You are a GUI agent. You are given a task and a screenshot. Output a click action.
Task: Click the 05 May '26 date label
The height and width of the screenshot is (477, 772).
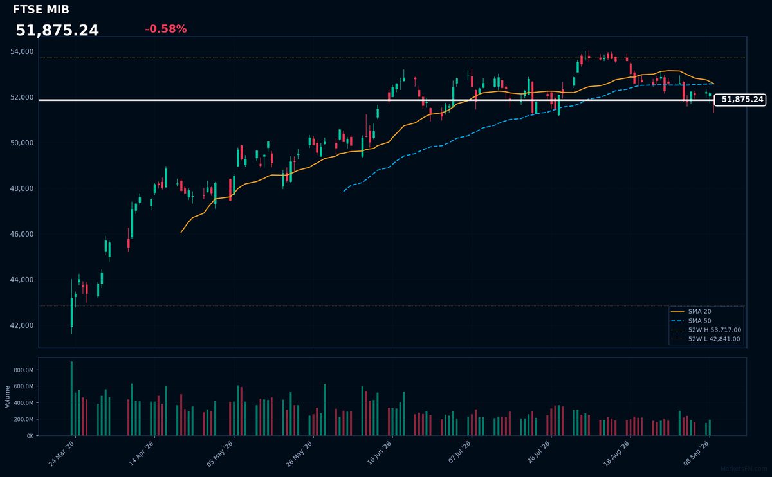coord(219,453)
